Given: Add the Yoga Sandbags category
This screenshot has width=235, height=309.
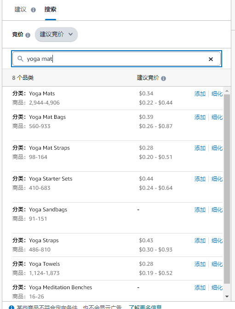Looking at the screenshot, I should (x=200, y=210).
